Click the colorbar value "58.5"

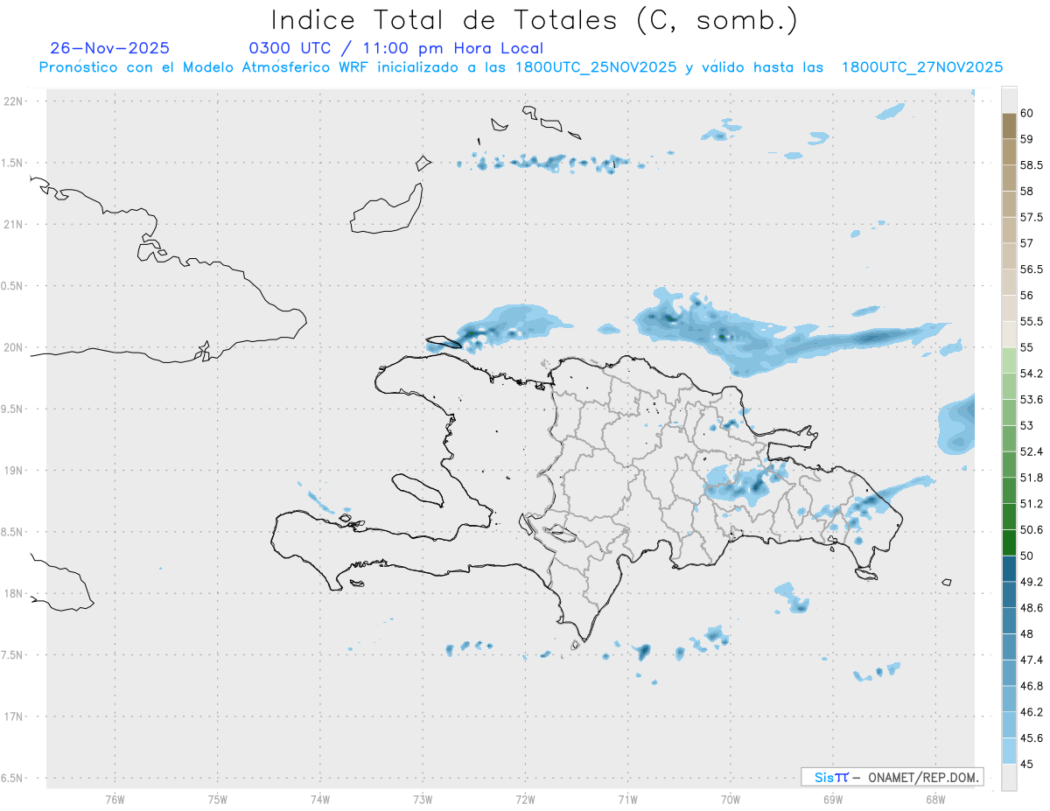pos(1032,164)
